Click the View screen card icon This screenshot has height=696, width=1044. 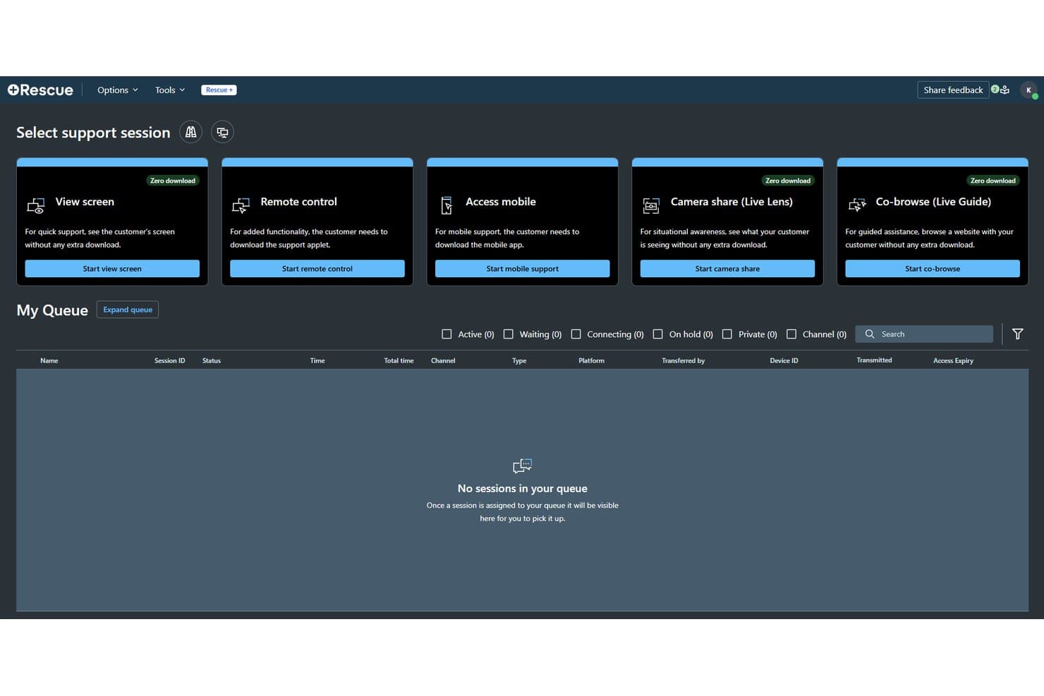35,205
